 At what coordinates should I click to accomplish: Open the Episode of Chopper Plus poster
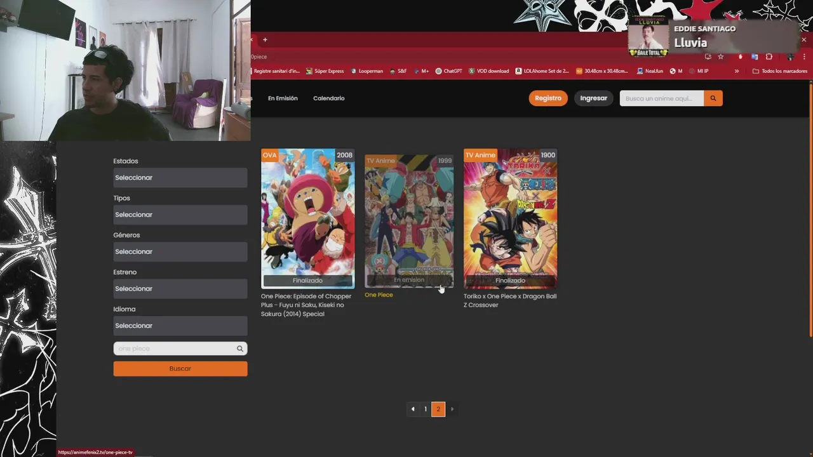[308, 218]
